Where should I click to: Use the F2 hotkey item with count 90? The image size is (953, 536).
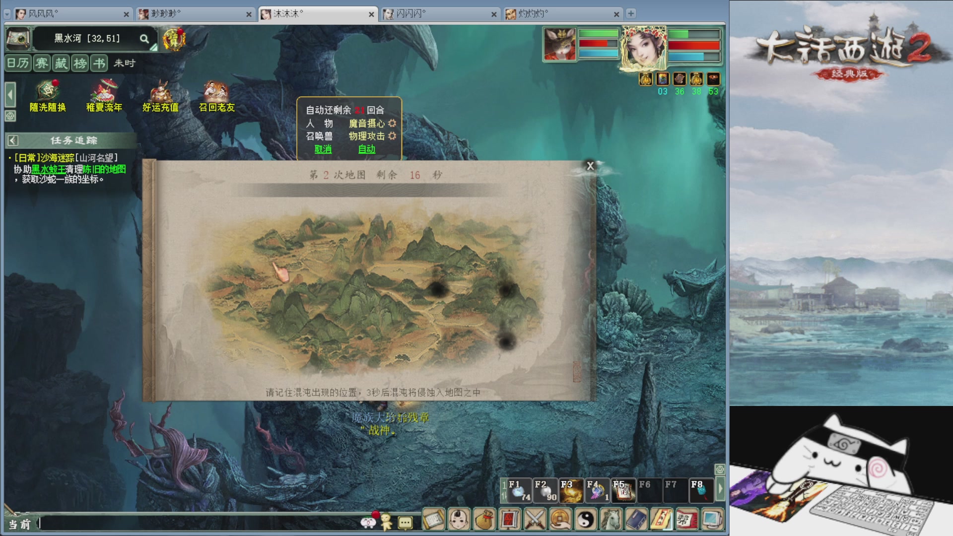click(545, 490)
